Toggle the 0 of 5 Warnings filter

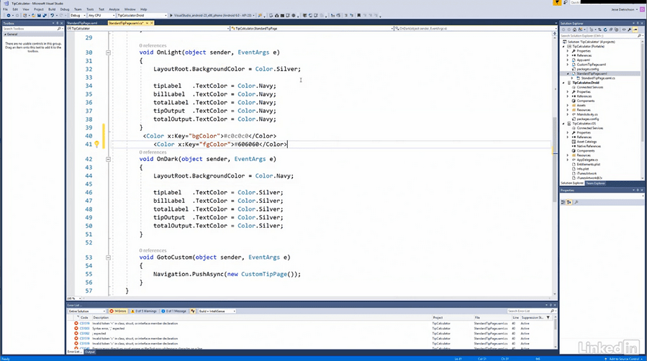pos(144,311)
